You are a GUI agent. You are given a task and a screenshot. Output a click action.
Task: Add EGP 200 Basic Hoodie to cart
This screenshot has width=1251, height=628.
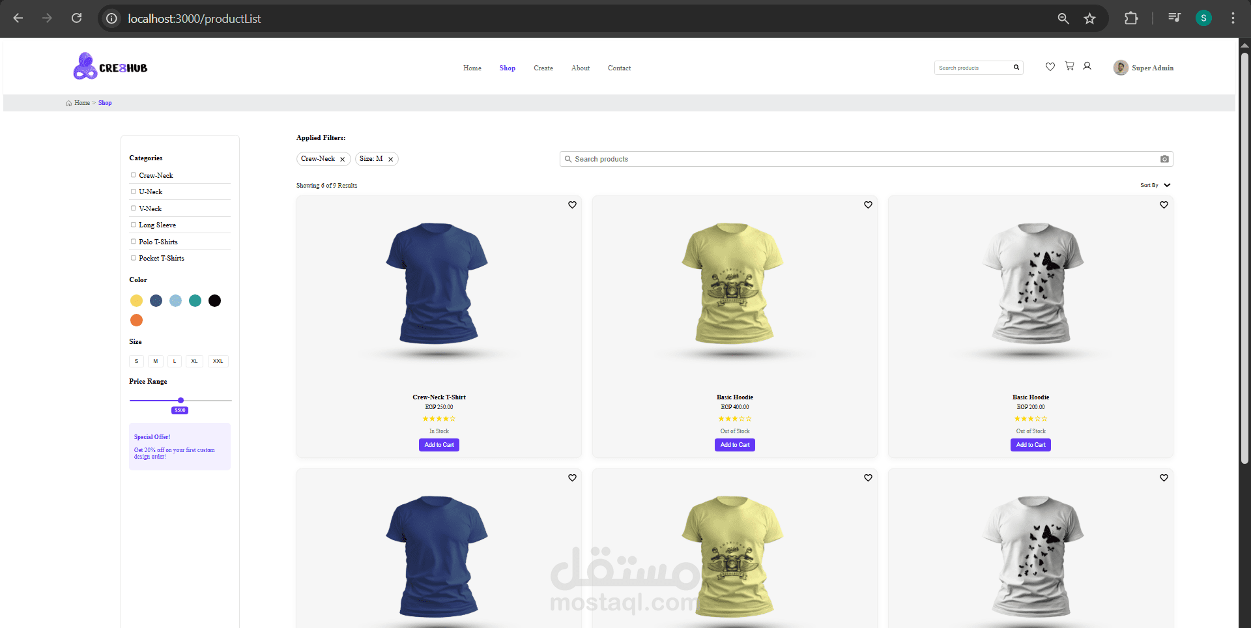pos(1031,445)
